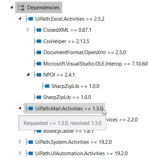Click the ClosedXML package icon
The image size is (148, 159).
(38, 30)
